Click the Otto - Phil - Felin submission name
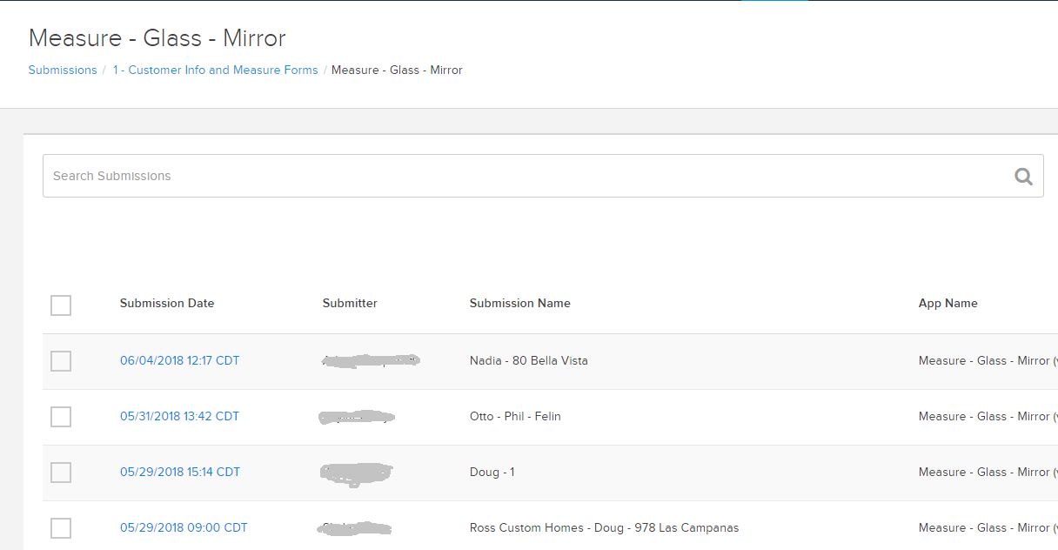 tap(515, 416)
